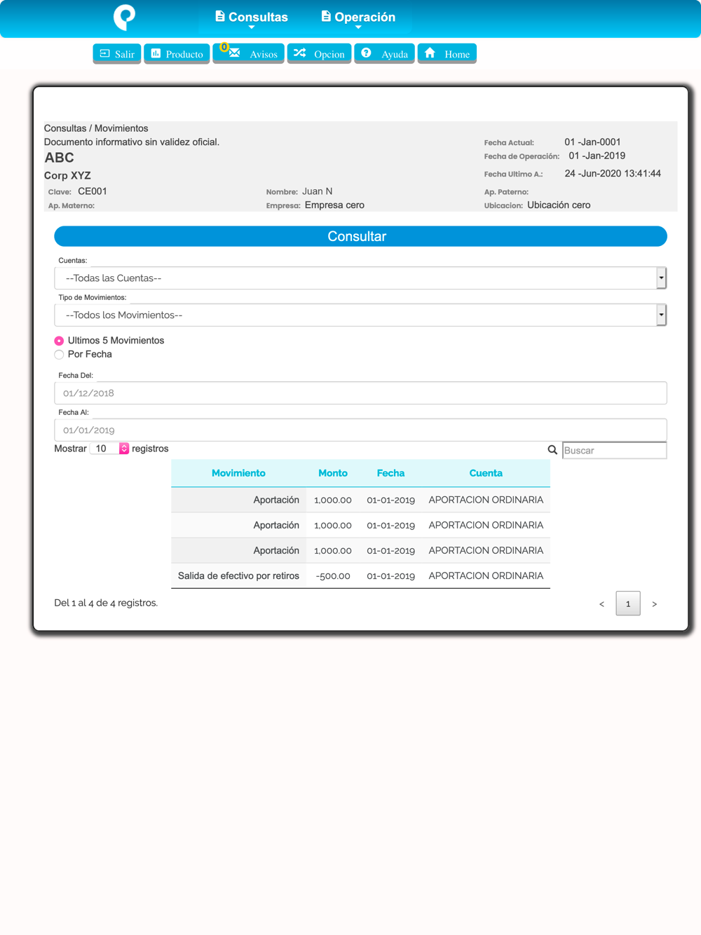701x935 pixels.
Task: Click the Producto chart icon
Action: click(156, 53)
